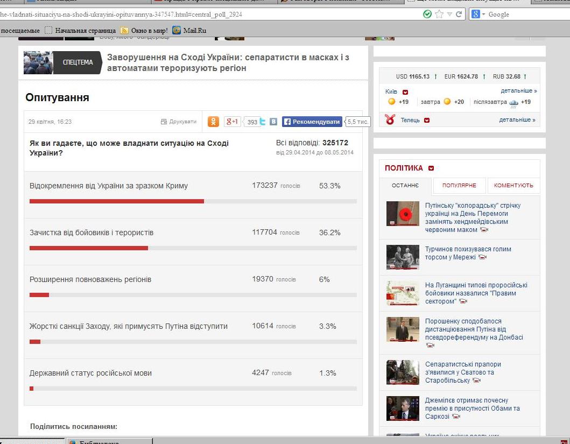
Task: Open the Турчинов news thumbnail
Action: pos(403,257)
